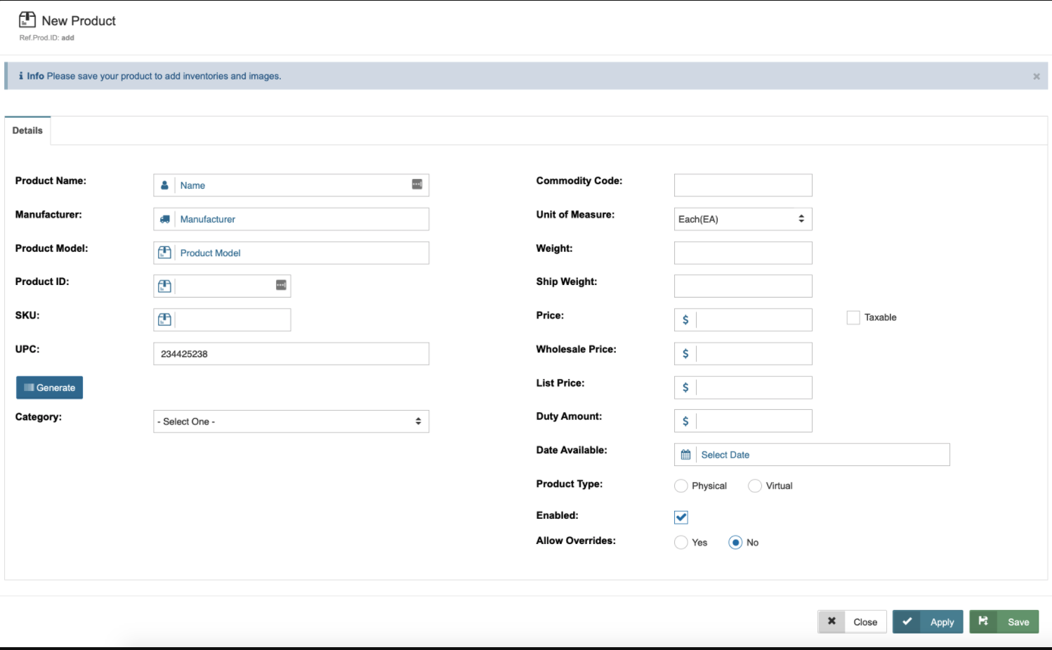Choose Virtual product type
This screenshot has width=1052, height=650.
[755, 486]
